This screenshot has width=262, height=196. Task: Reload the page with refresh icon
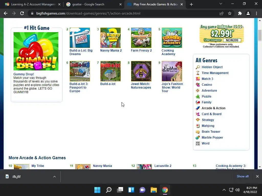(x=22, y=13)
